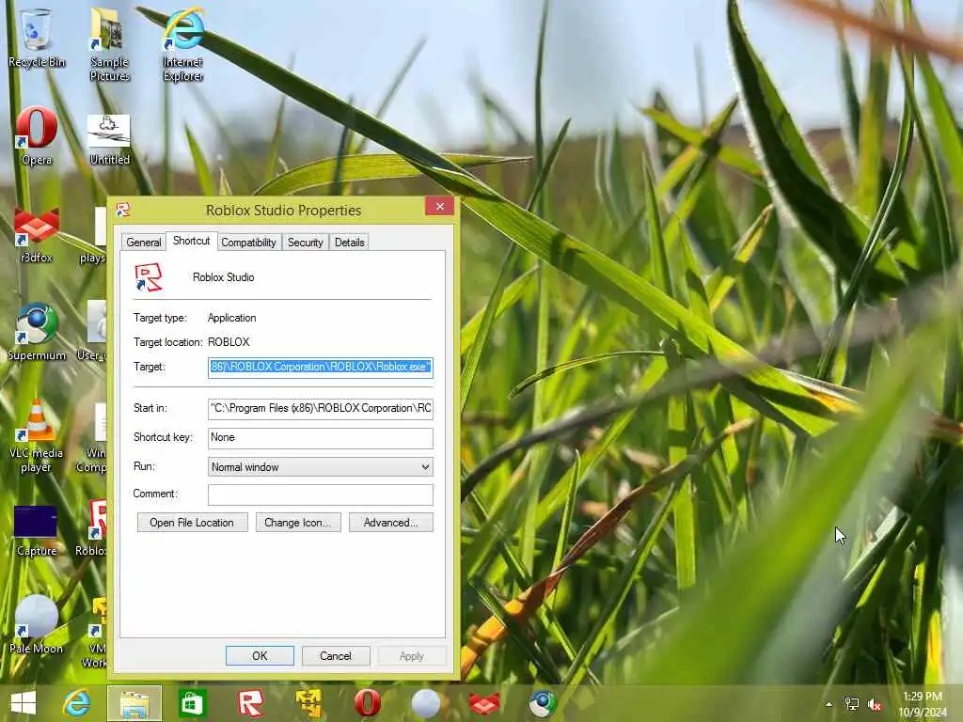Click the Roblox Studio name field

coord(223,277)
